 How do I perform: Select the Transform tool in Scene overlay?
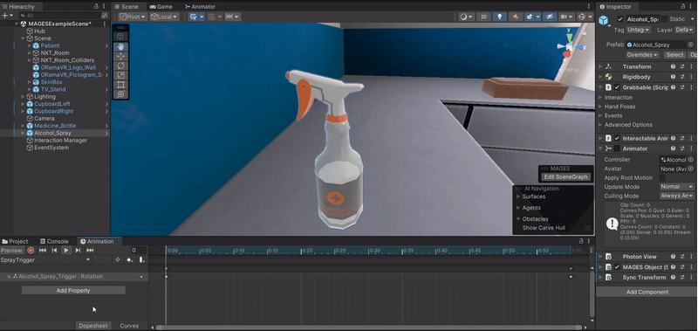[x=120, y=94]
